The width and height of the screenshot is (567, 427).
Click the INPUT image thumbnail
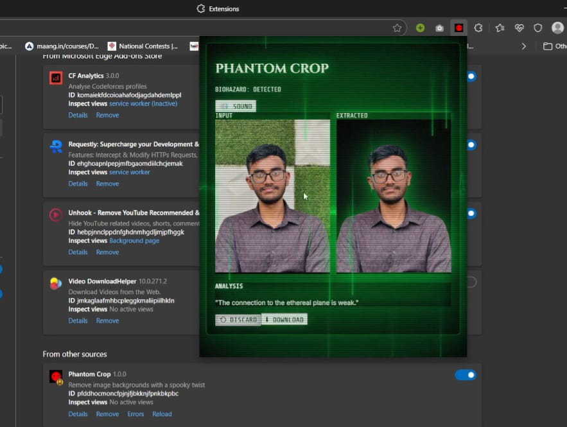click(x=273, y=196)
